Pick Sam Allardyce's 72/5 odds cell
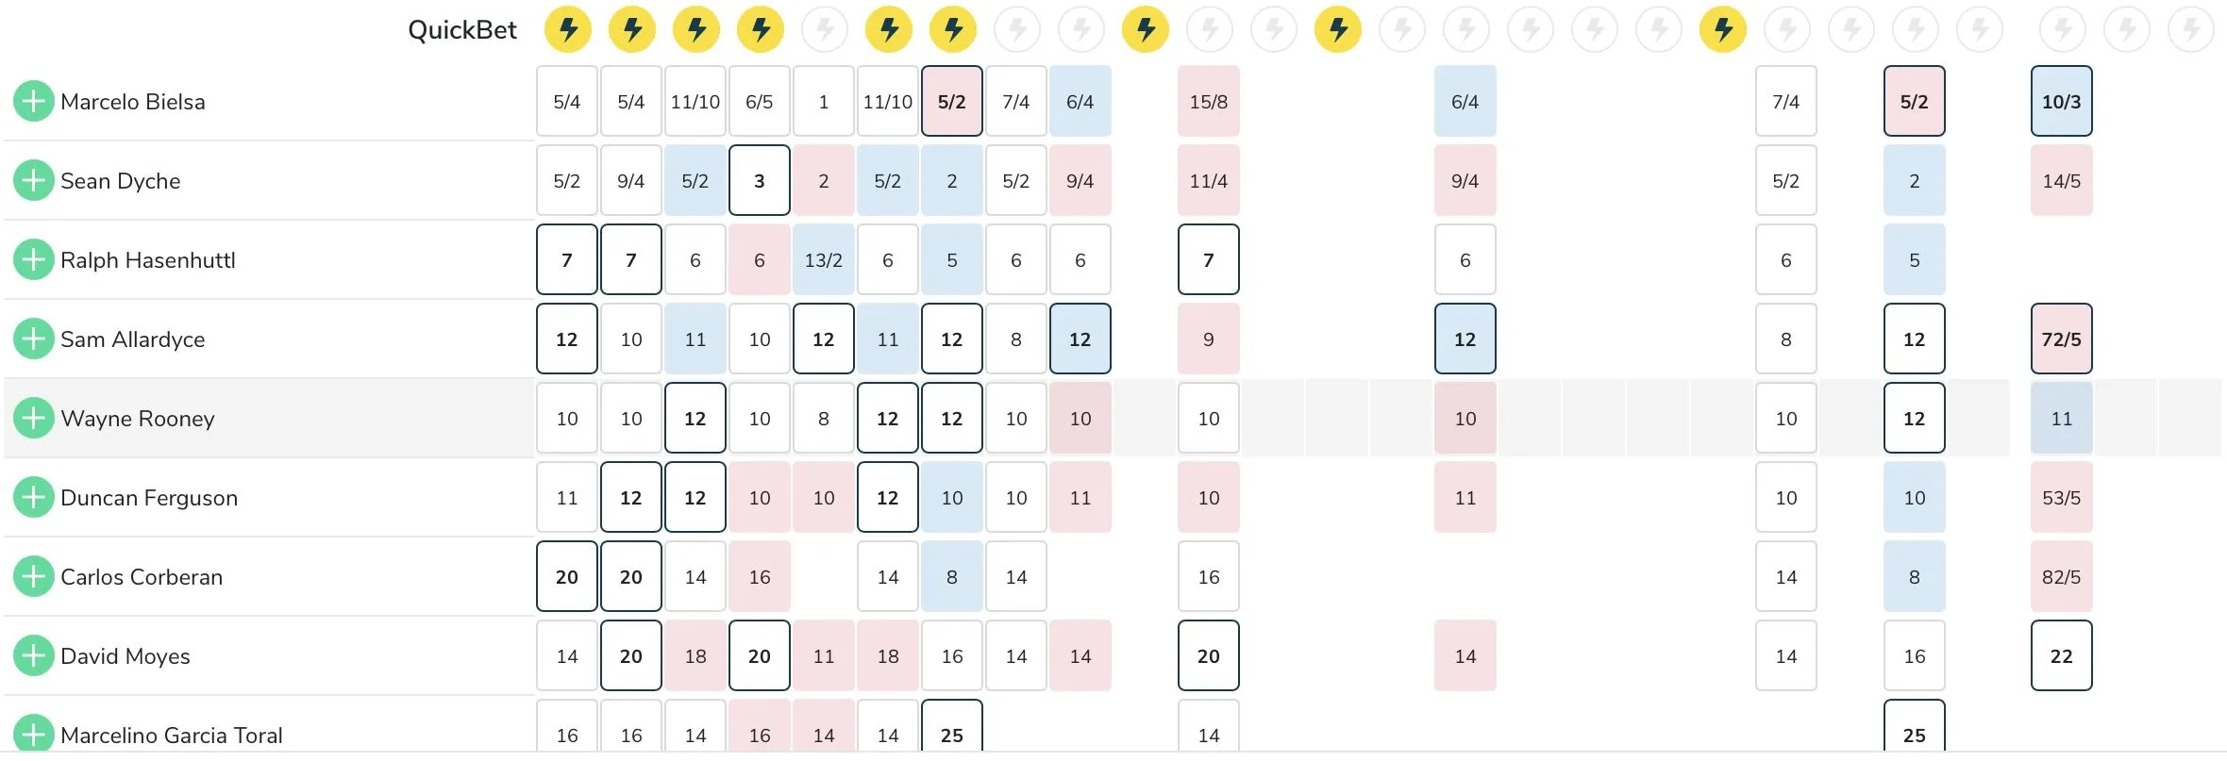Image resolution: width=2227 pixels, height=761 pixels. pyautogui.click(x=2061, y=339)
